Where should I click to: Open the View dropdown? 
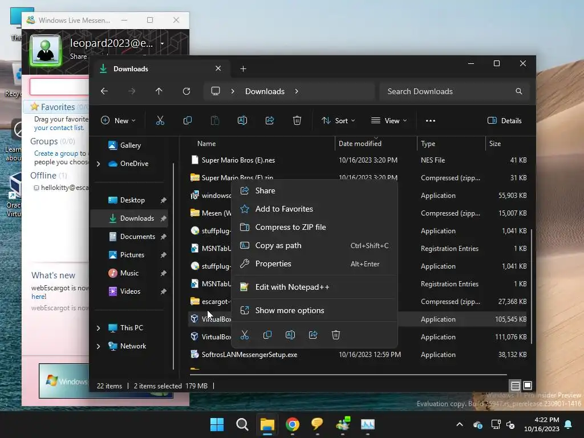(389, 121)
